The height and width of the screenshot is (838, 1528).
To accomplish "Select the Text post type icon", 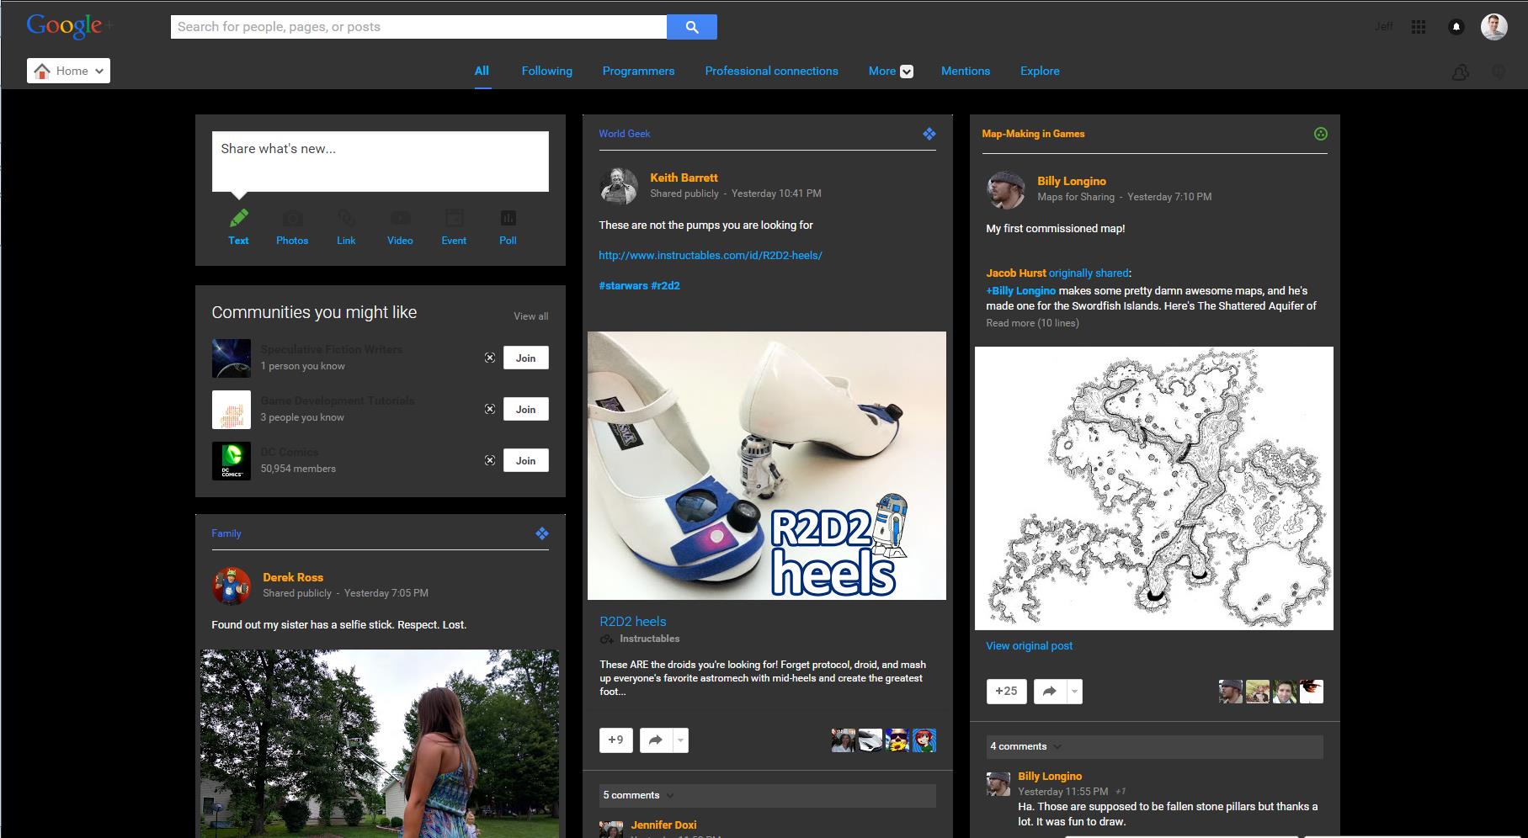I will pyautogui.click(x=239, y=219).
